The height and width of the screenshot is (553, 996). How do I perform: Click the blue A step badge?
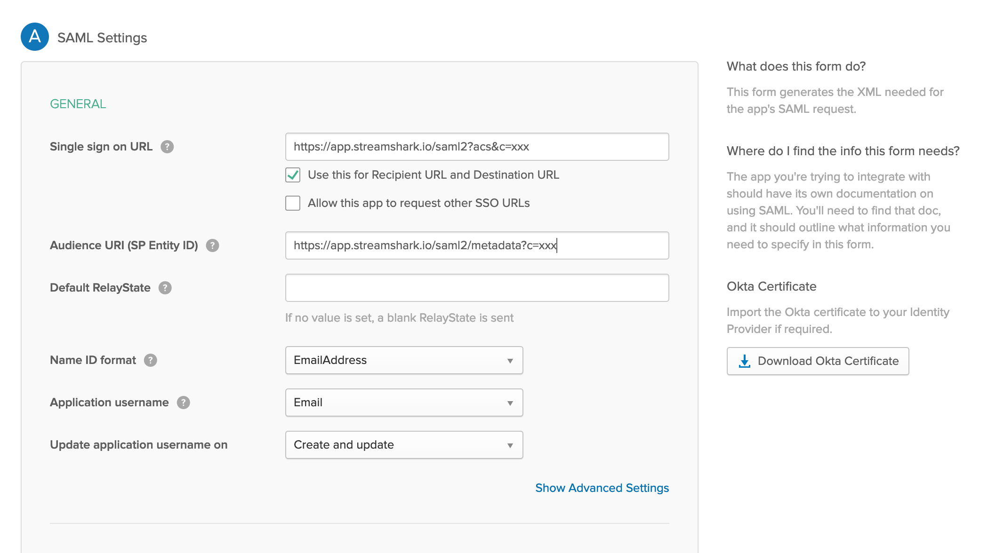pos(35,37)
